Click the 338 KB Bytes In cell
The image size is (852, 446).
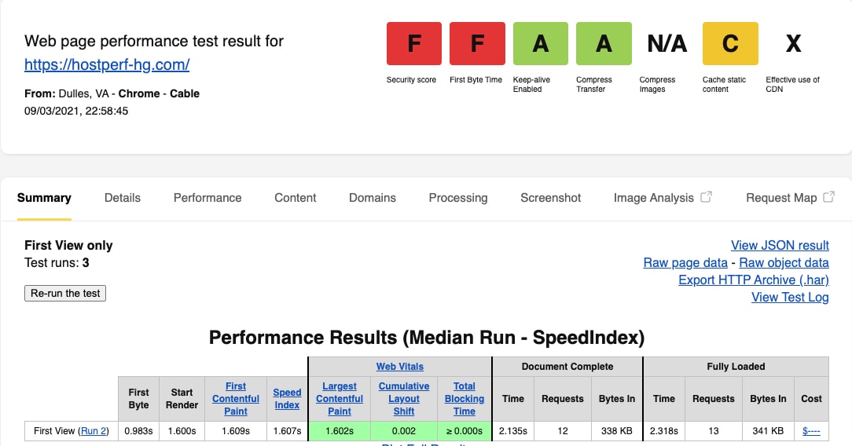pos(617,431)
